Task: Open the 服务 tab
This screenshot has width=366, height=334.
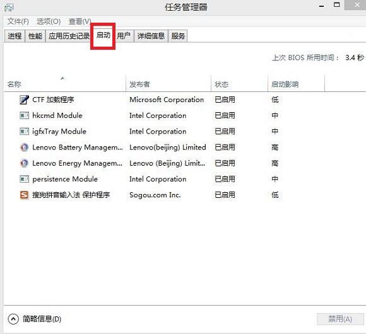Action: [x=178, y=36]
